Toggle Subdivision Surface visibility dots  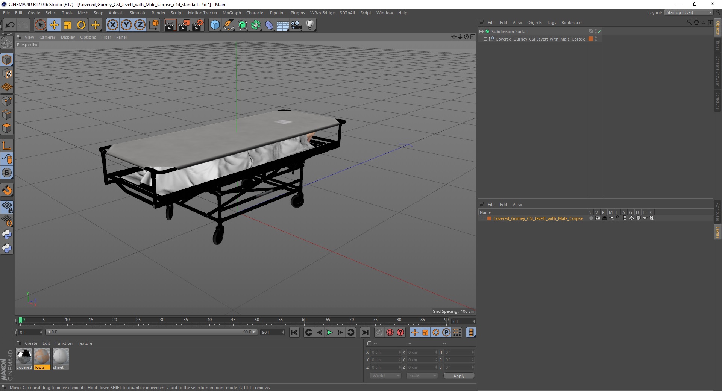(596, 32)
